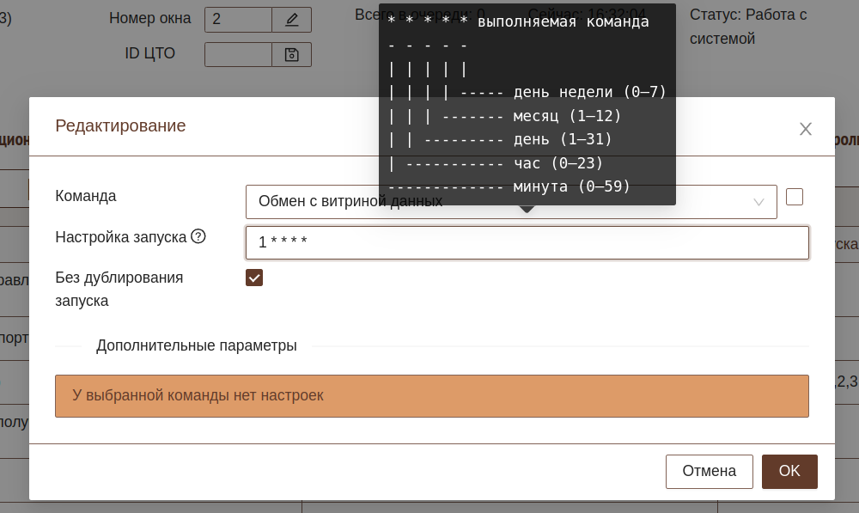Click the Настройка запуска label

click(x=120, y=236)
